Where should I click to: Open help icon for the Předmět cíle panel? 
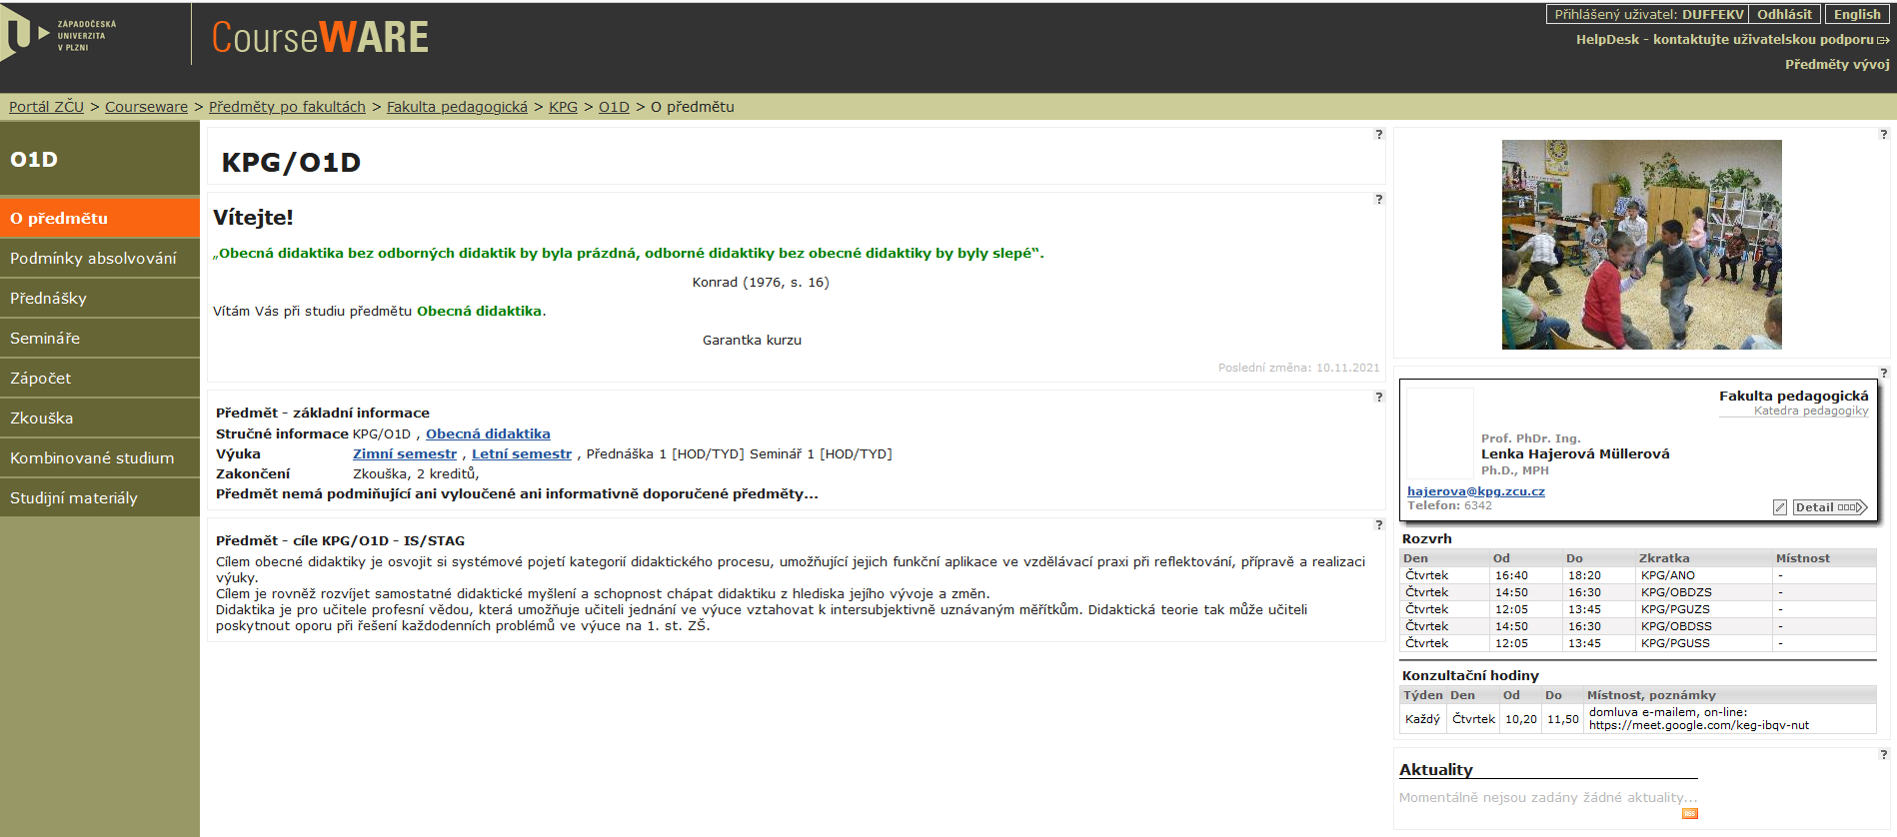point(1378,524)
